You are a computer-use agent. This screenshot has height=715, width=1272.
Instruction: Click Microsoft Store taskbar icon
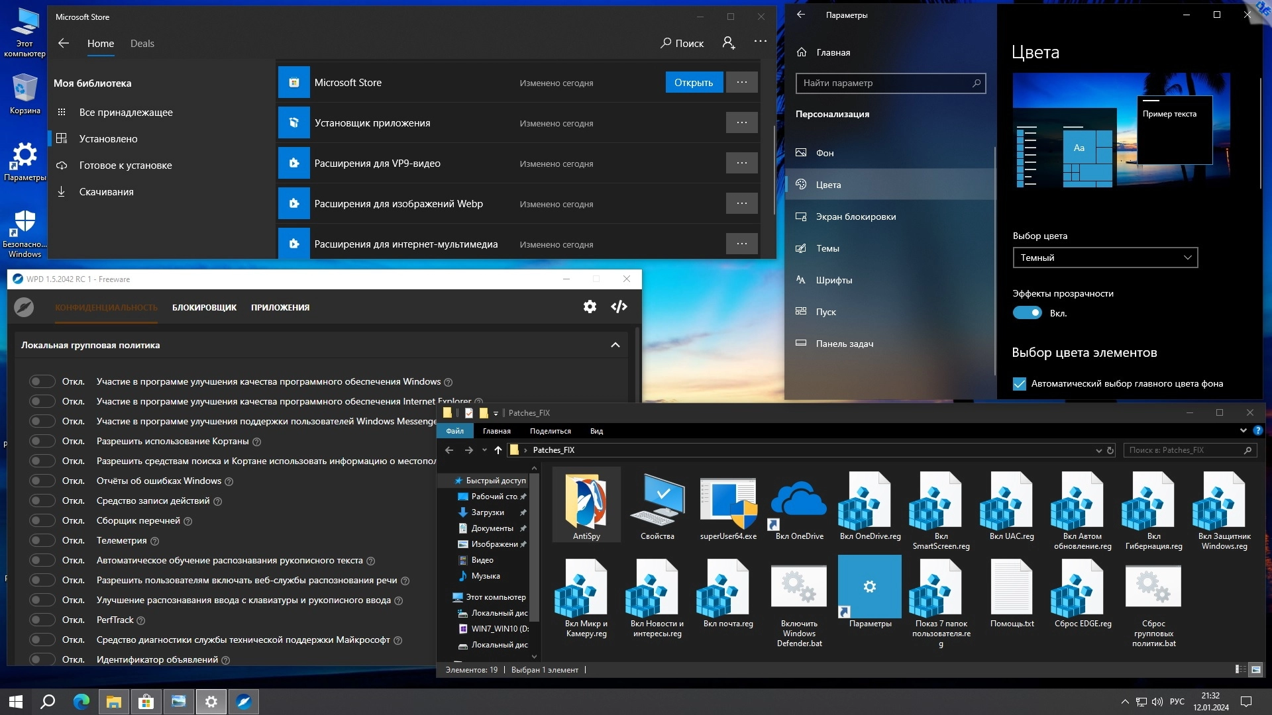[146, 702]
